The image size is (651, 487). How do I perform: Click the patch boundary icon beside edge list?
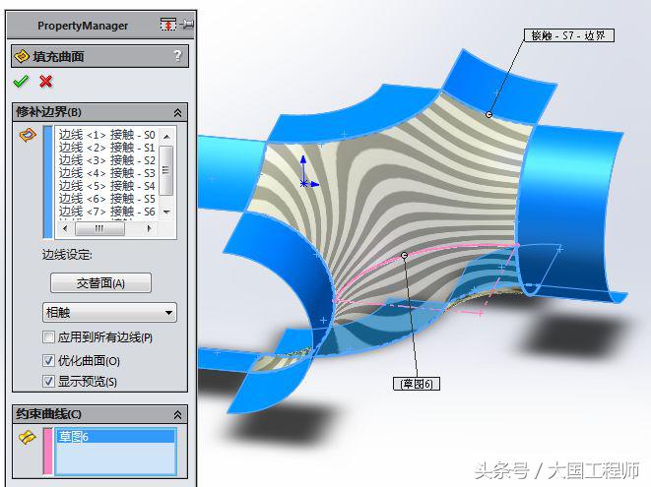(28, 135)
